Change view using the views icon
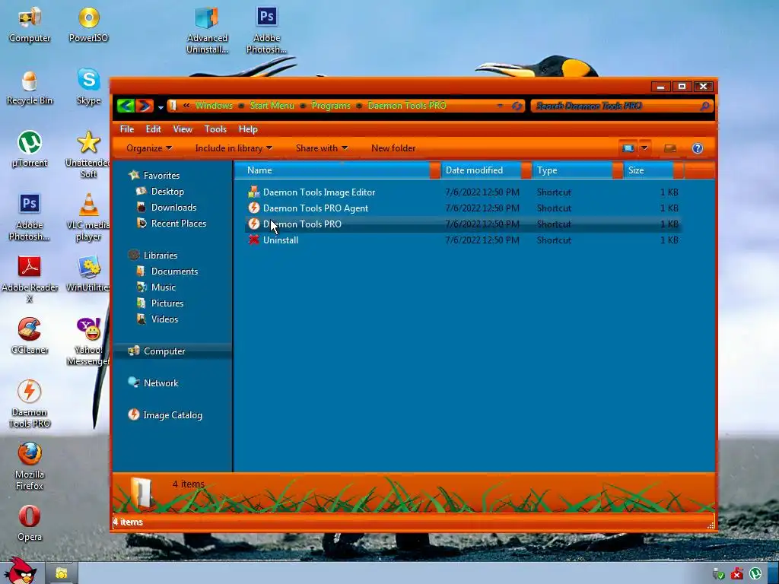This screenshot has height=584, width=779. 628,148
